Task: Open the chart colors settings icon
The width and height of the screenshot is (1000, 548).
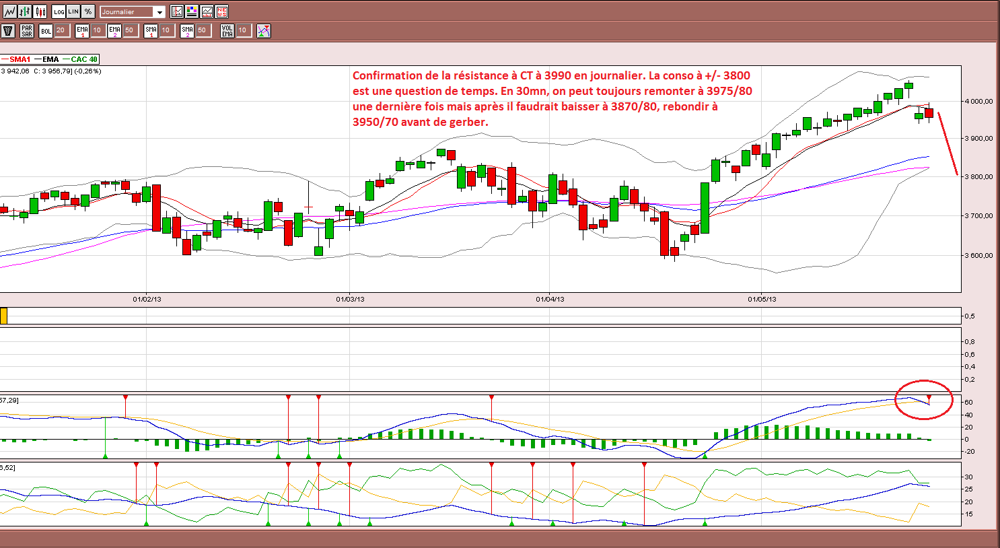Action: (192, 11)
